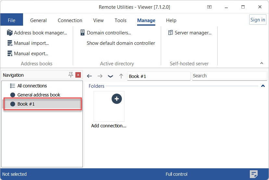269x180 pixels.
Task: Select General address book in navigation
Action: click(39, 95)
